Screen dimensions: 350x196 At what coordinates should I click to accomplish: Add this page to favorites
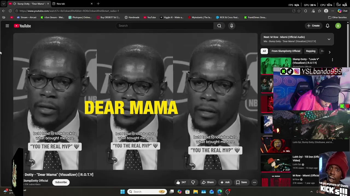click(x=299, y=11)
